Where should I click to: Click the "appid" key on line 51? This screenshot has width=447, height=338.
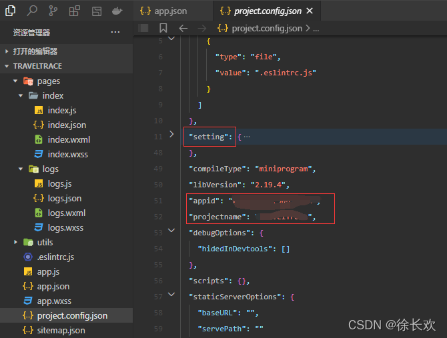coord(204,201)
